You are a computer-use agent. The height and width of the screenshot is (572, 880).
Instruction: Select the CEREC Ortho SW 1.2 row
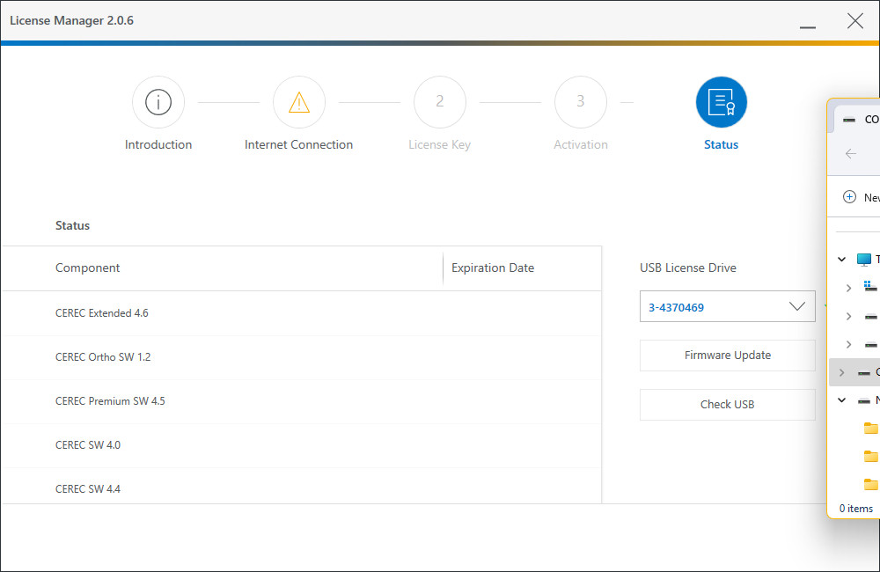[x=301, y=357]
